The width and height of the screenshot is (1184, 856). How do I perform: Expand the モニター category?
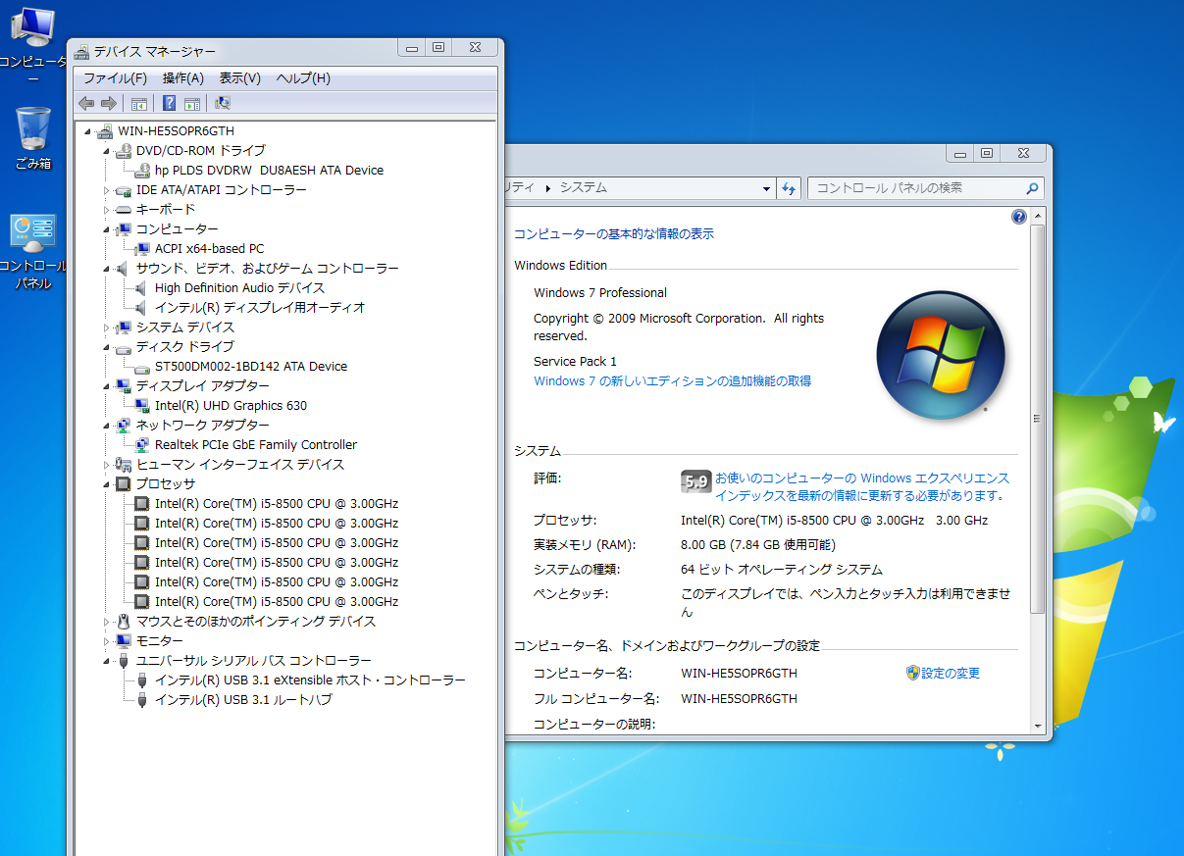[x=107, y=641]
